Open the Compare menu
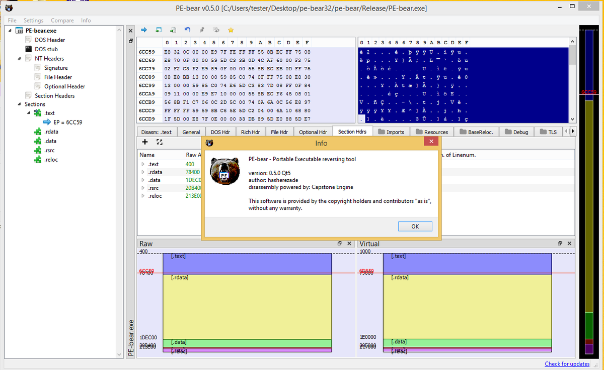The image size is (604, 370). coord(62,21)
